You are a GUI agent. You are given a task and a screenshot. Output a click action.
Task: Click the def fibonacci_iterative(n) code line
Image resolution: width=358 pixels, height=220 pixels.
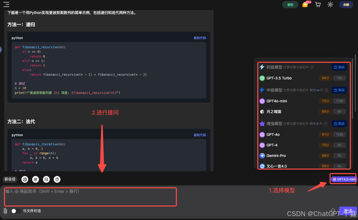coord(40,144)
